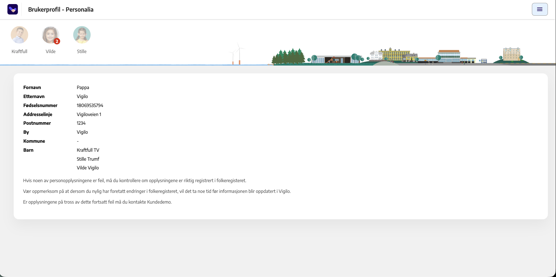Click the Vilde name label

[x=51, y=51]
